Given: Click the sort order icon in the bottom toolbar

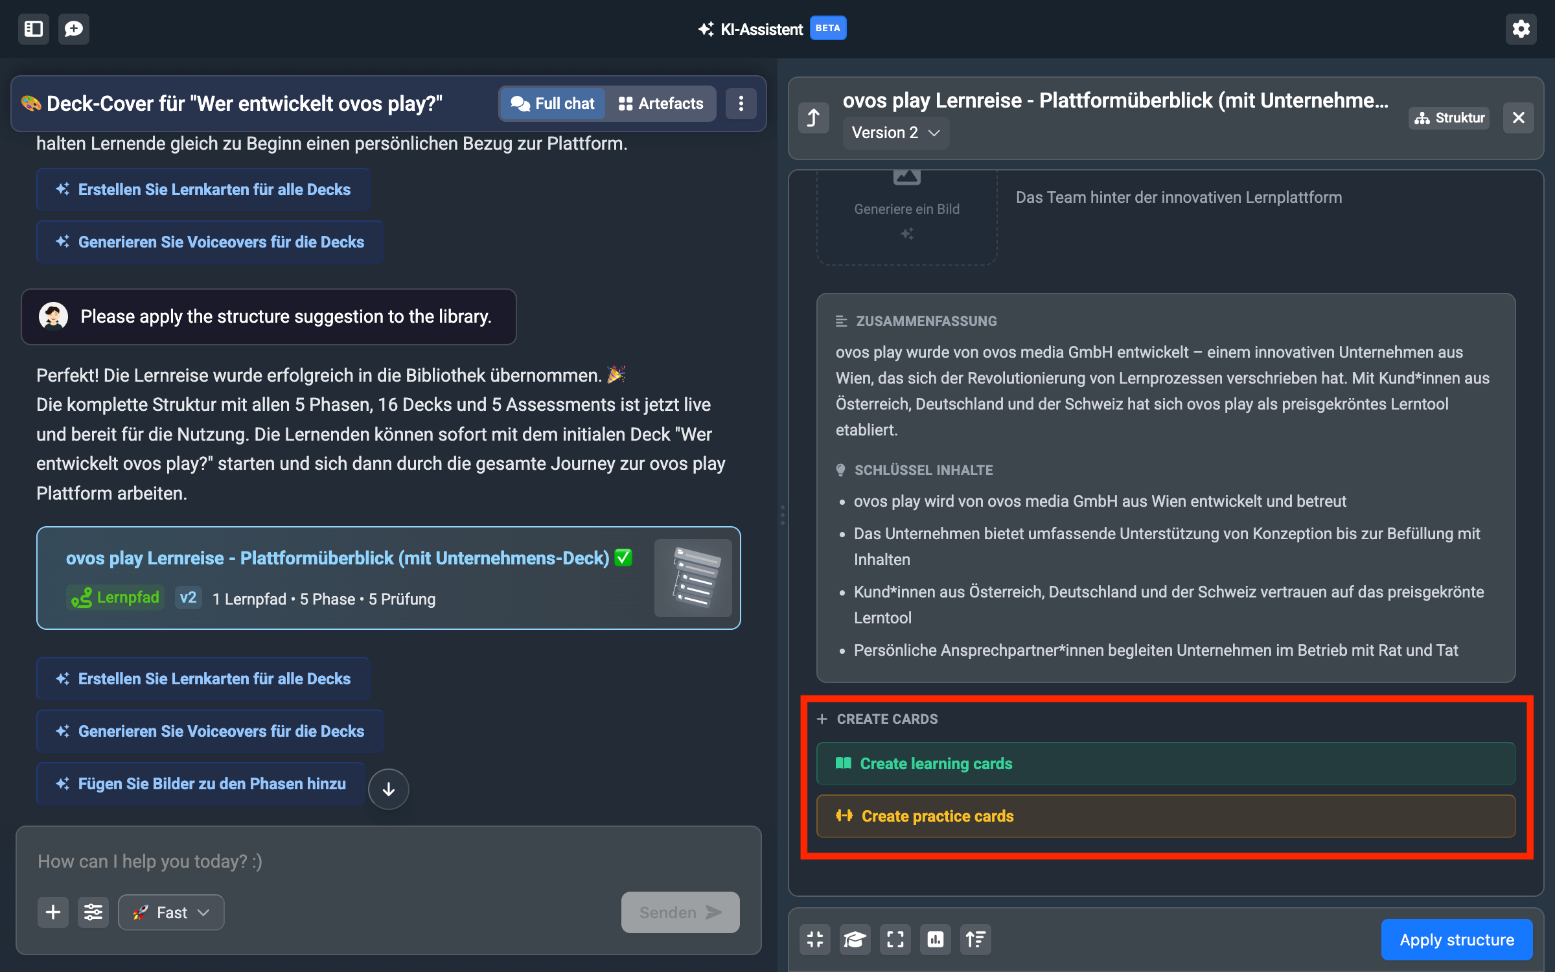Looking at the screenshot, I should (975, 939).
